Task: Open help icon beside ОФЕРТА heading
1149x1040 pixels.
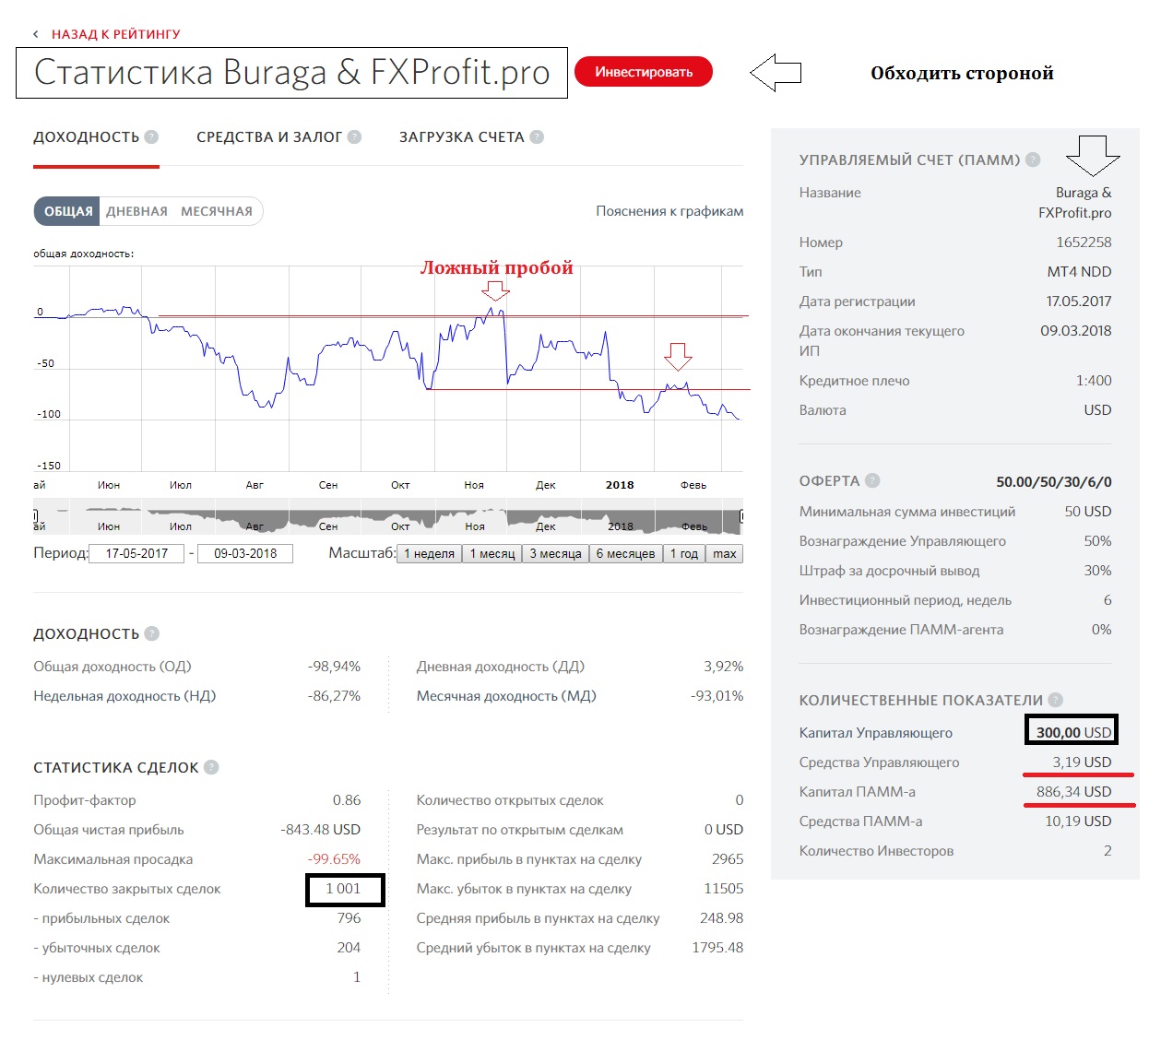Action: [x=872, y=480]
